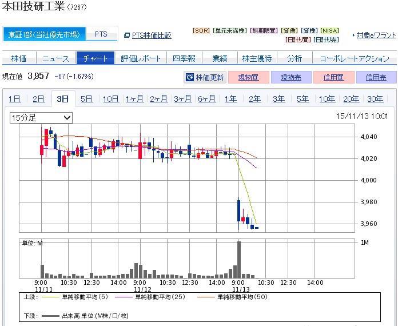The height and width of the screenshot is (326, 398).
Task: Click the 単純移動平均(25) legend entry
Action: (x=150, y=297)
